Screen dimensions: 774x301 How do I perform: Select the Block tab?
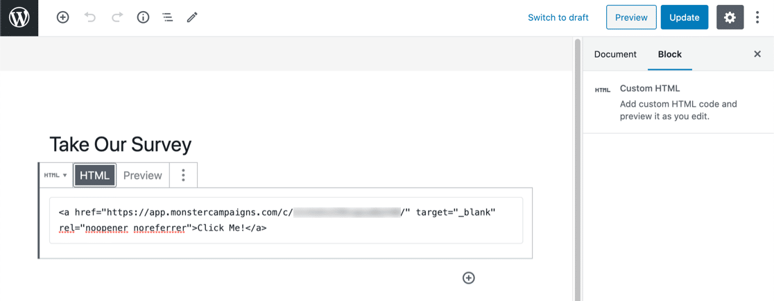(670, 54)
